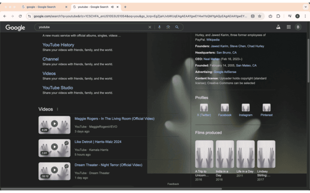Viewport: 310px width, 193px height.
Task: Bookmark this page with star icon
Action: tap(261, 16)
